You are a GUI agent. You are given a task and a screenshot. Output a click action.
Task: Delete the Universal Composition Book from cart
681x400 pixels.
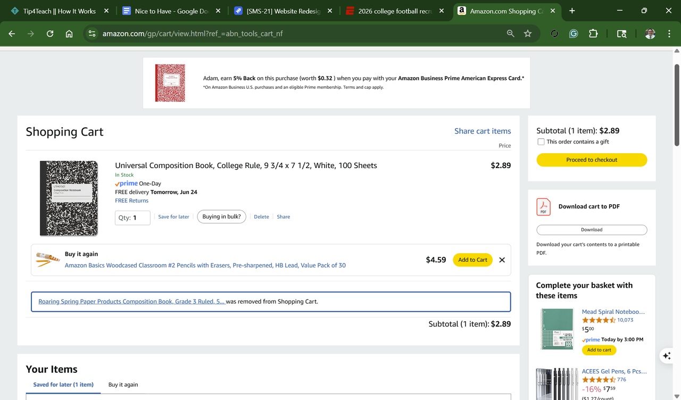click(x=261, y=217)
